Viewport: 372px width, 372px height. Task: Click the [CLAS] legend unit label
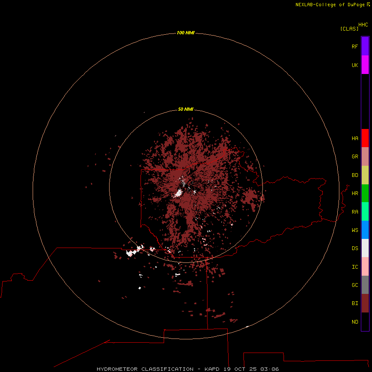tap(349, 29)
